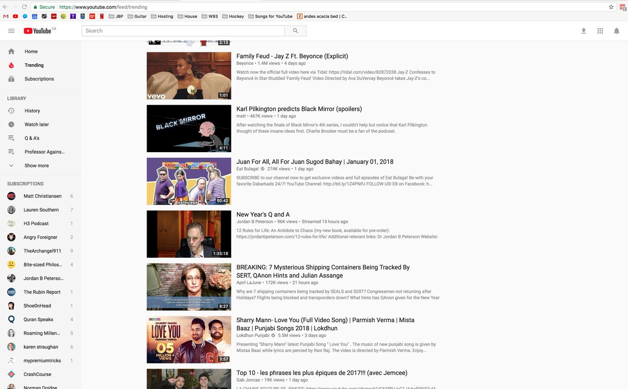The image size is (628, 389).
Task: Click the Search input field
Action: 183,31
